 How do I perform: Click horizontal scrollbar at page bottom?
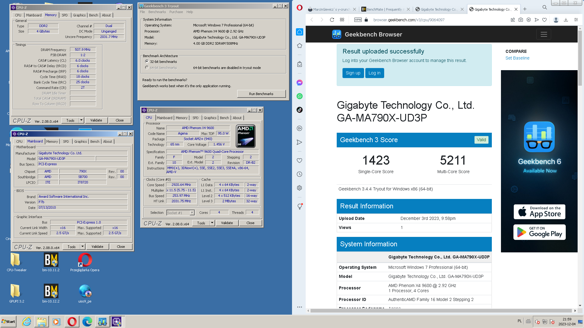point(441,311)
